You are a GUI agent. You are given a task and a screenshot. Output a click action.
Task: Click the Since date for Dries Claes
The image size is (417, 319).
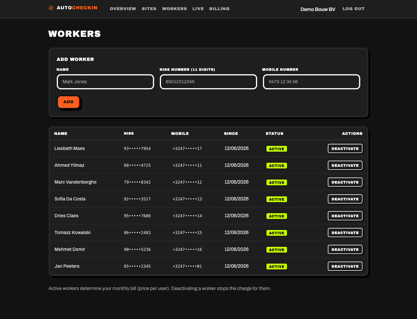click(x=237, y=216)
